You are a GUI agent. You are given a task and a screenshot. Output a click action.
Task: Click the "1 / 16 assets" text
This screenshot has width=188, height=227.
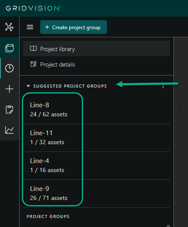[x=47, y=170]
